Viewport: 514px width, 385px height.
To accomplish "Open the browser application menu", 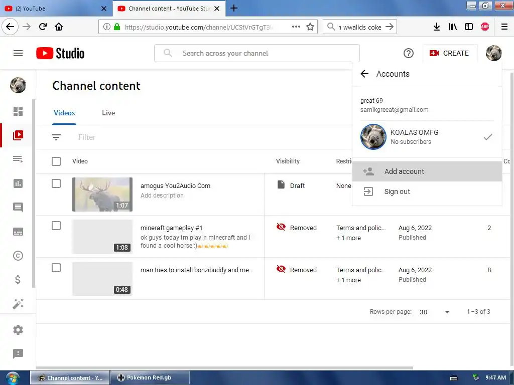I will (x=504, y=27).
